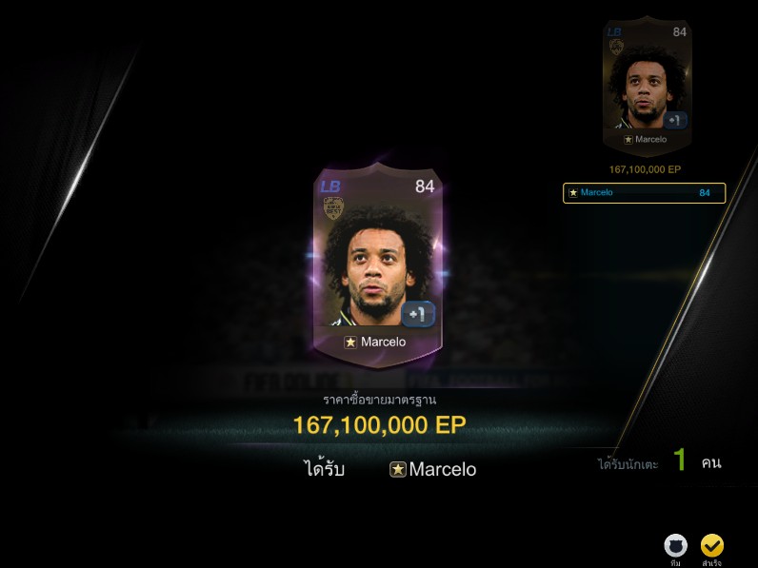Click the yellow checkmark สำเร็จ icon
This screenshot has height=568, width=758.
coord(712,546)
